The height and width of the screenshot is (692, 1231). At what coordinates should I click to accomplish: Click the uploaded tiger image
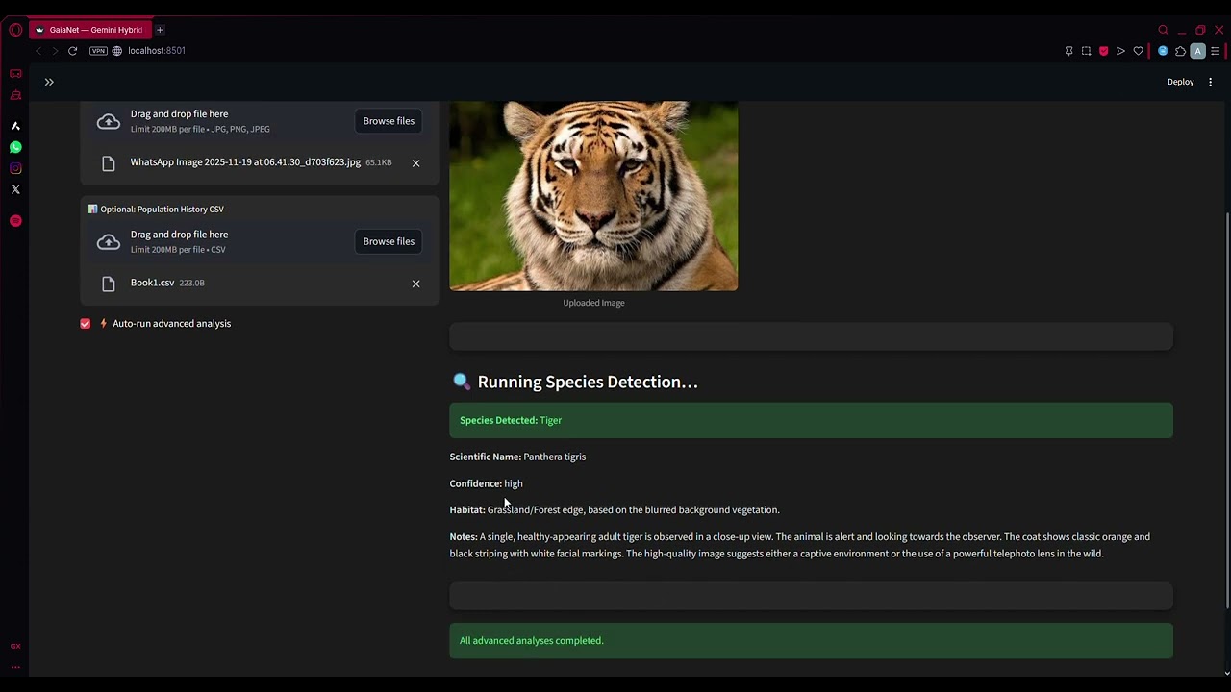tap(593, 195)
